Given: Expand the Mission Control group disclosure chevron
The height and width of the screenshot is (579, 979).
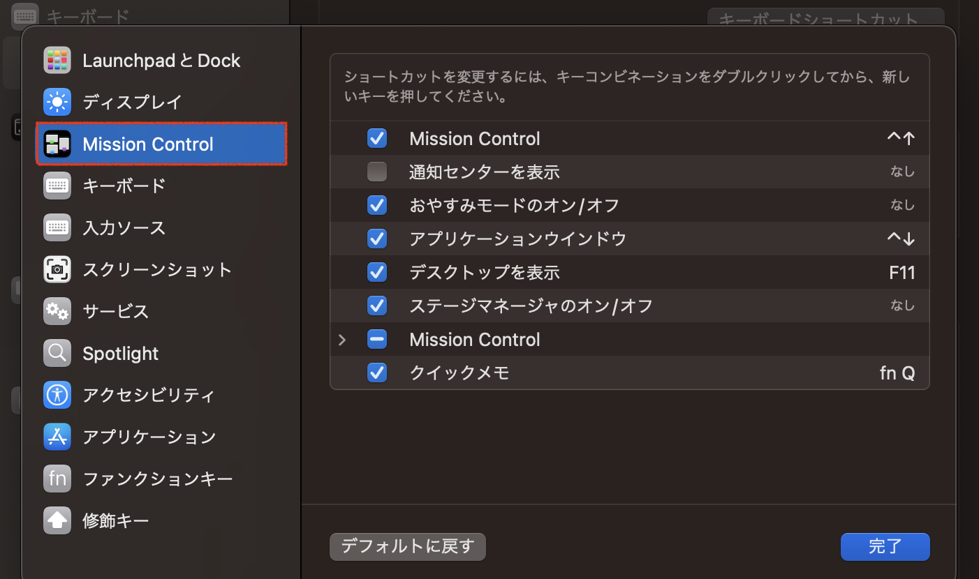Looking at the screenshot, I should (342, 340).
